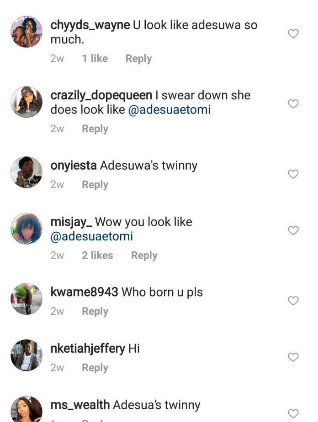The image size is (318, 422).
Task: Like ms_wealth's comment using the heart
Action: [293, 414]
